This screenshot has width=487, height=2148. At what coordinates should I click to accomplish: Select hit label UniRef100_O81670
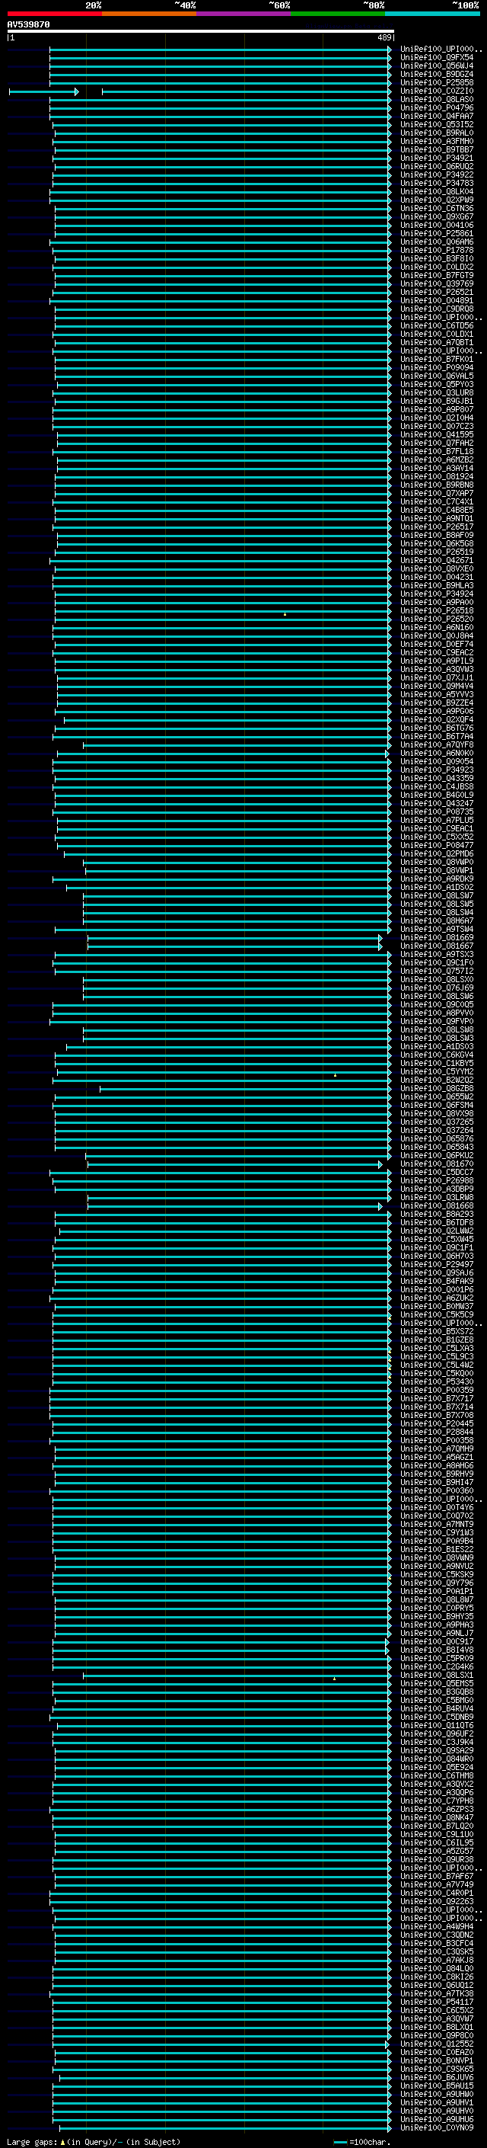pyautogui.click(x=436, y=1164)
